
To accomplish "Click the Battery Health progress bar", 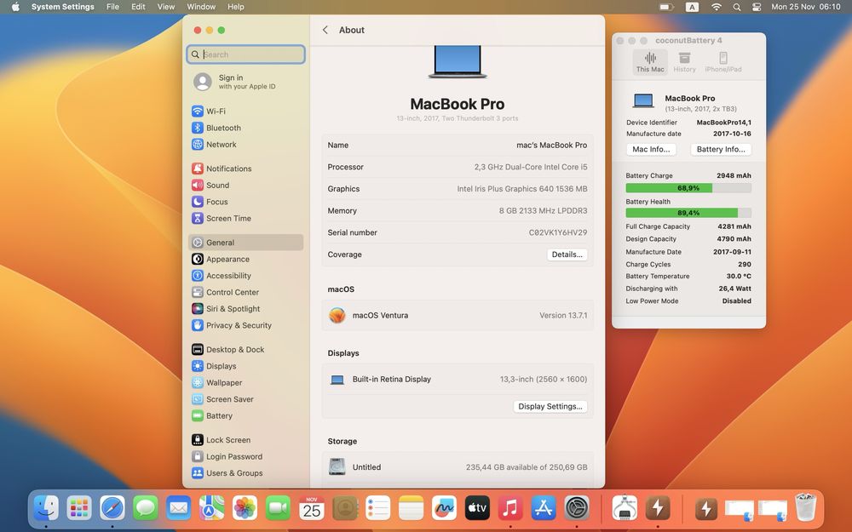I will click(x=688, y=213).
